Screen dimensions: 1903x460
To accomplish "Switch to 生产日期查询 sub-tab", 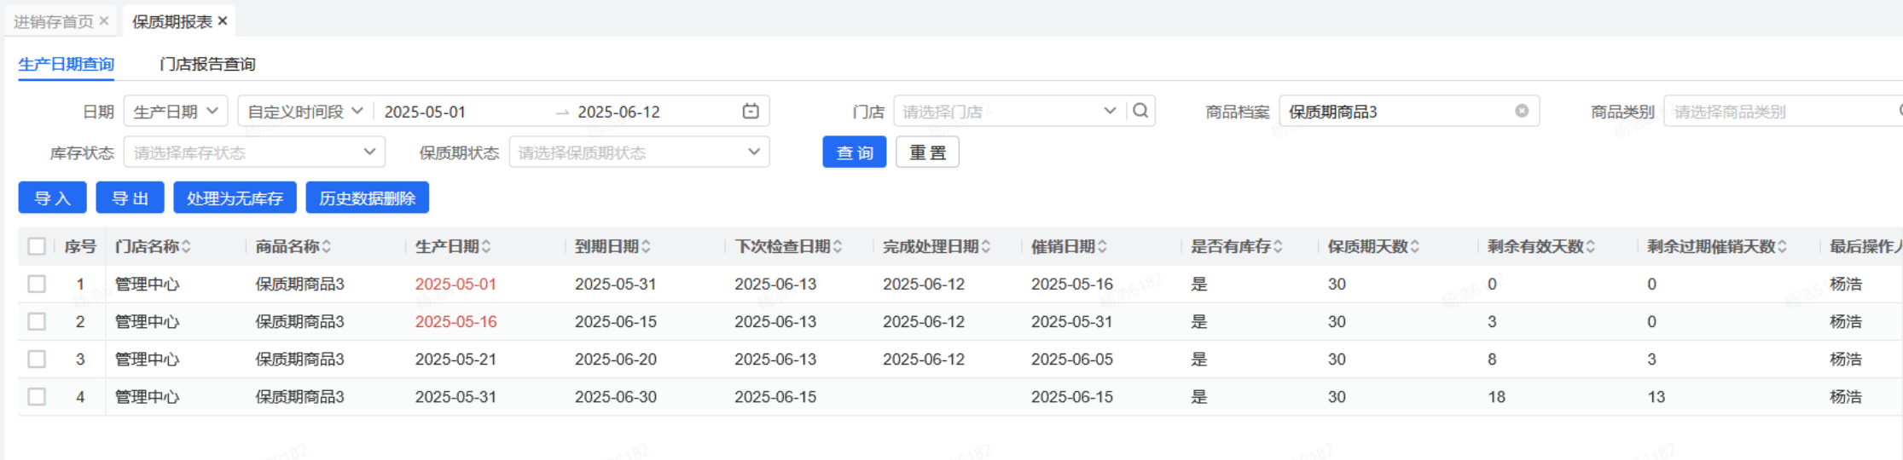I will tap(66, 64).
